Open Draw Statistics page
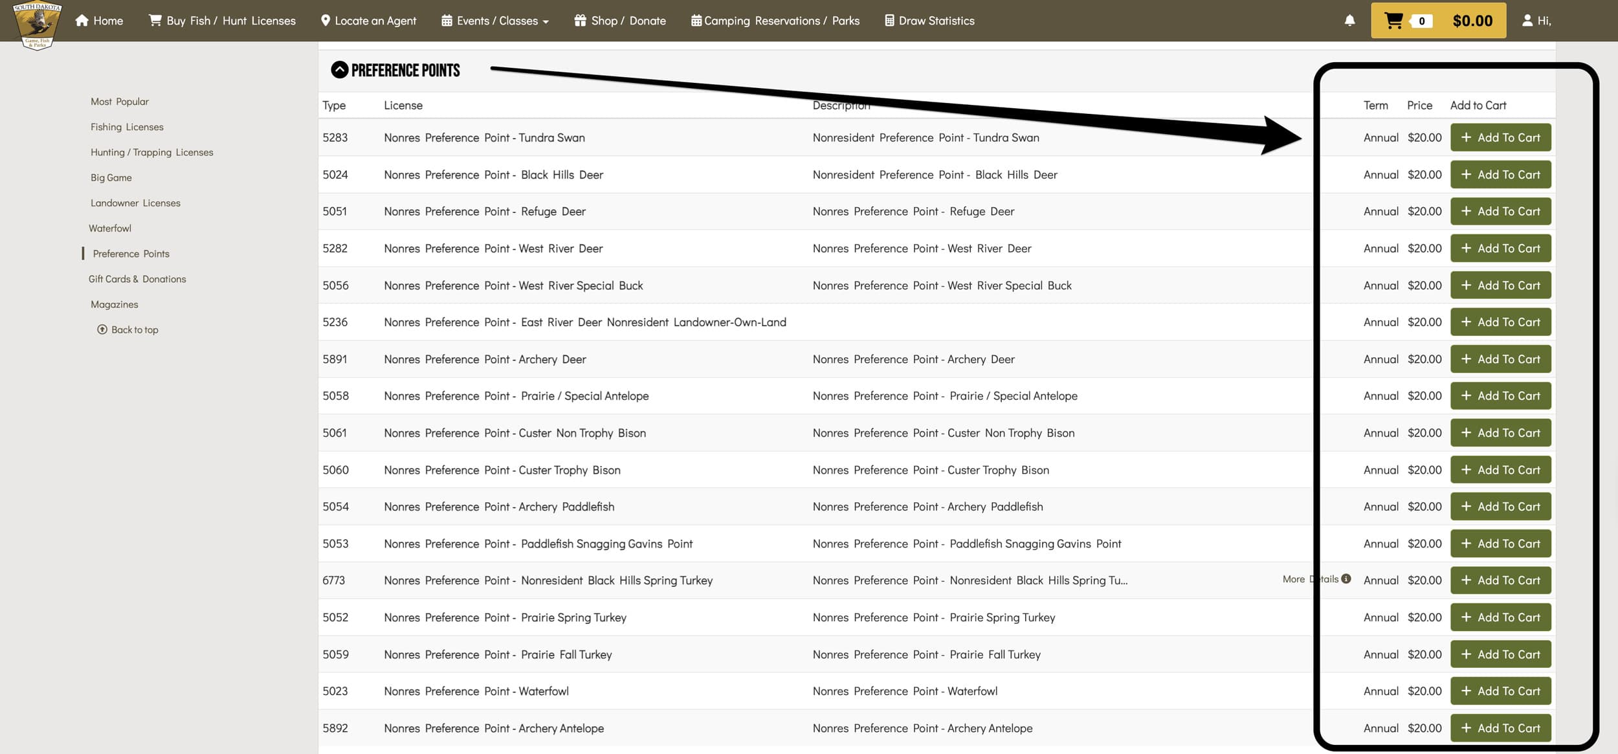 929,21
